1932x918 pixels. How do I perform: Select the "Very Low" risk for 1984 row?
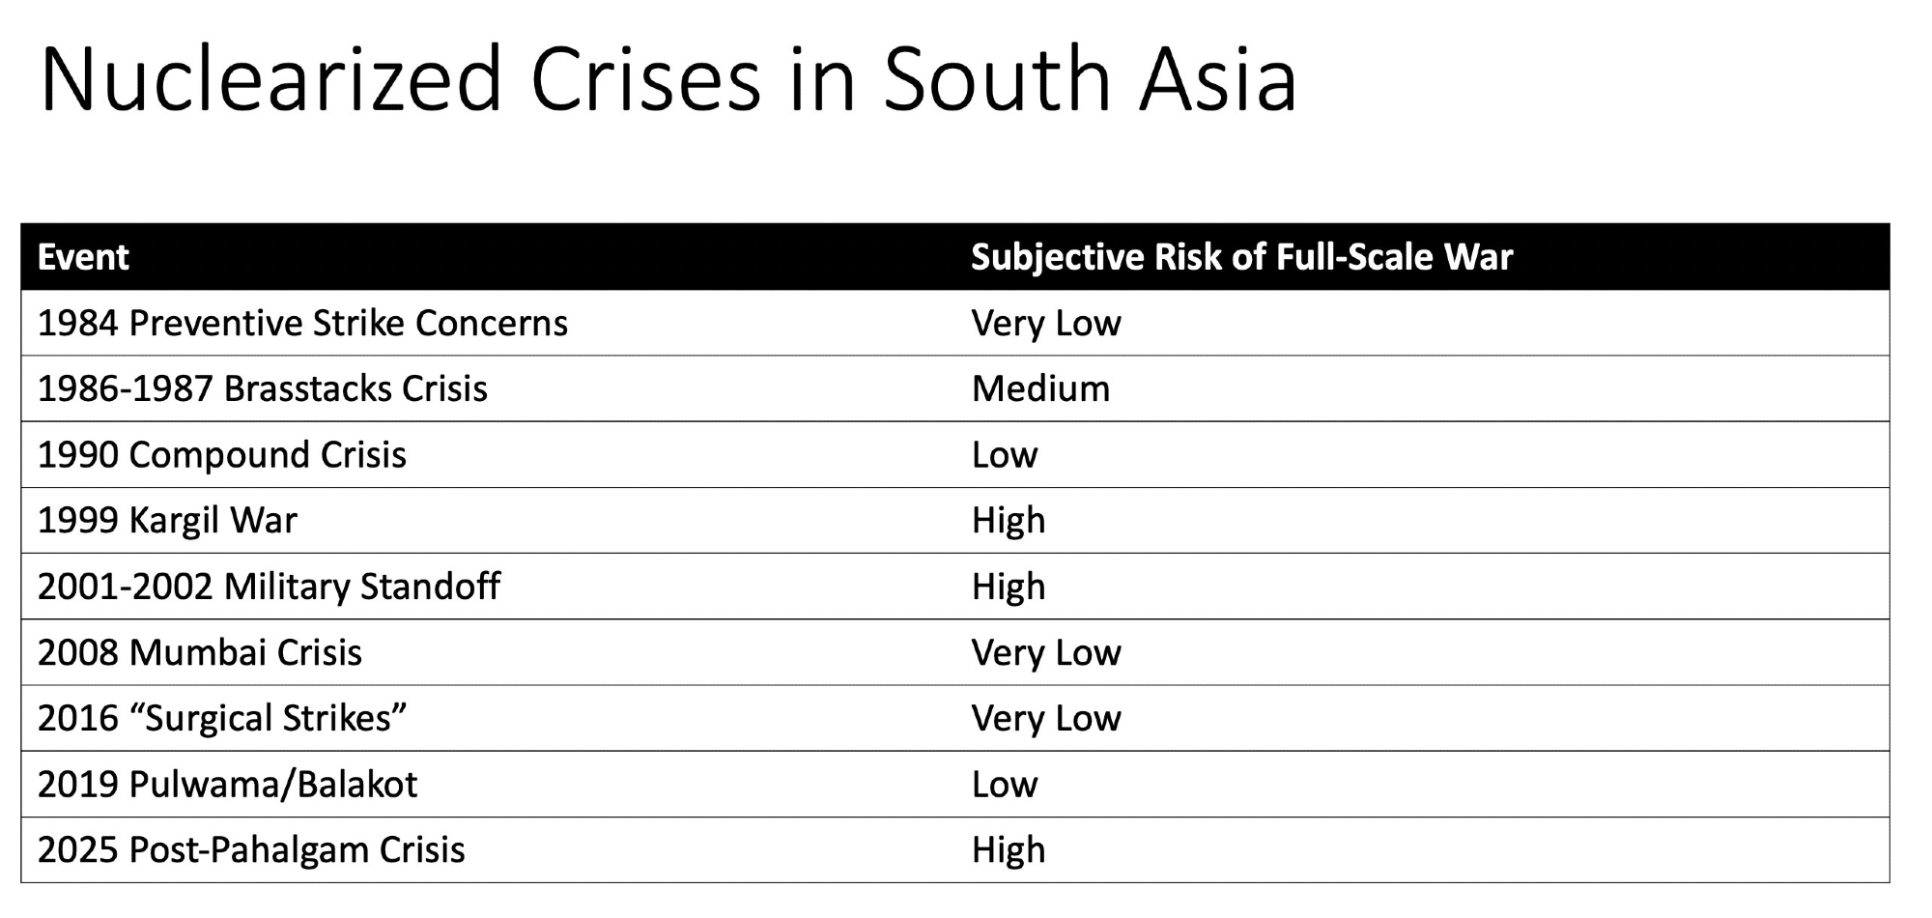coord(1046,323)
